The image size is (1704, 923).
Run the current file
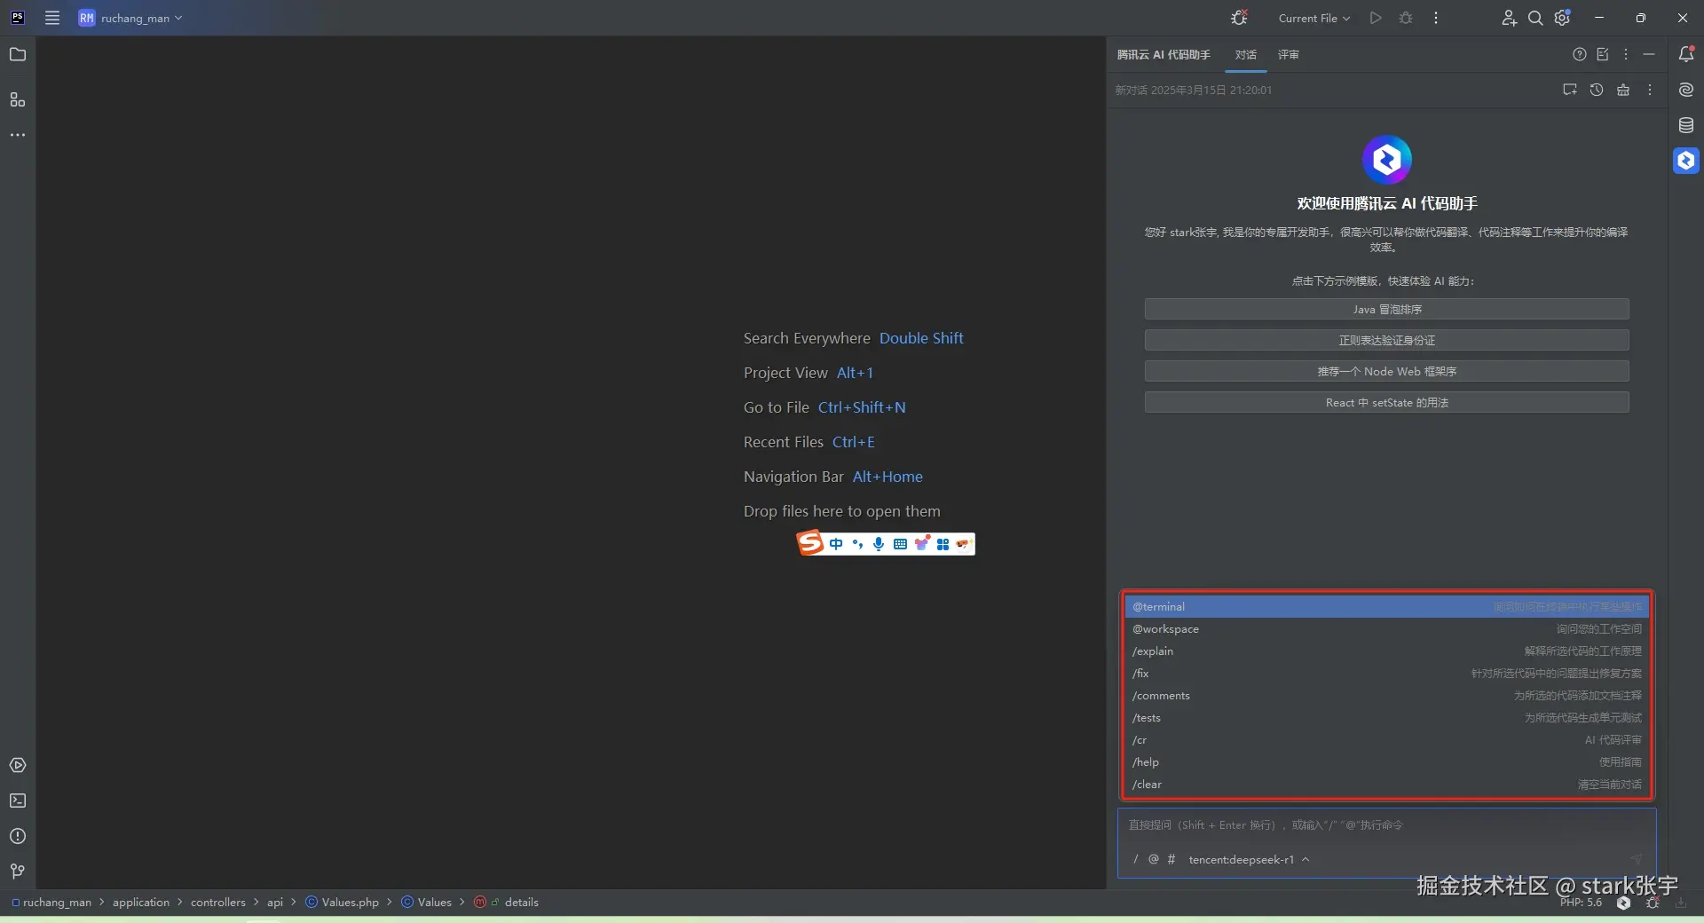click(x=1376, y=18)
